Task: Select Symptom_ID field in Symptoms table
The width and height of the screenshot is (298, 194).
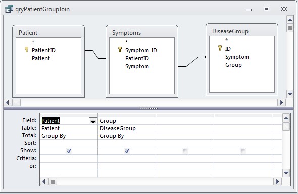Action: point(141,50)
